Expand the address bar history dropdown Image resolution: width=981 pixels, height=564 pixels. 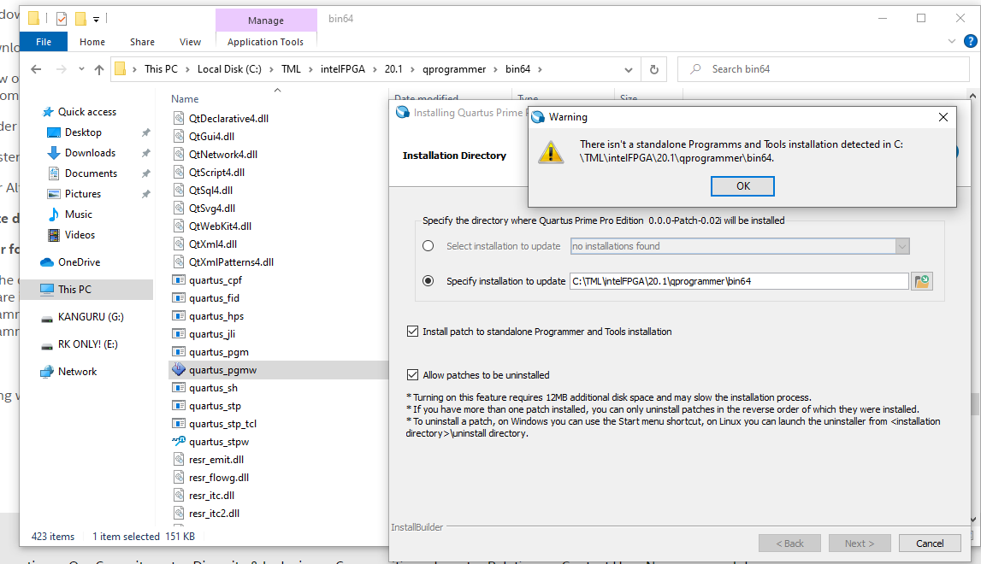(x=628, y=69)
